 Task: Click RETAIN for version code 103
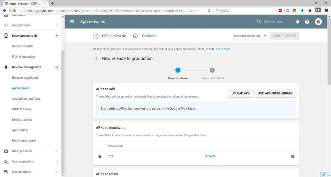[210, 156]
